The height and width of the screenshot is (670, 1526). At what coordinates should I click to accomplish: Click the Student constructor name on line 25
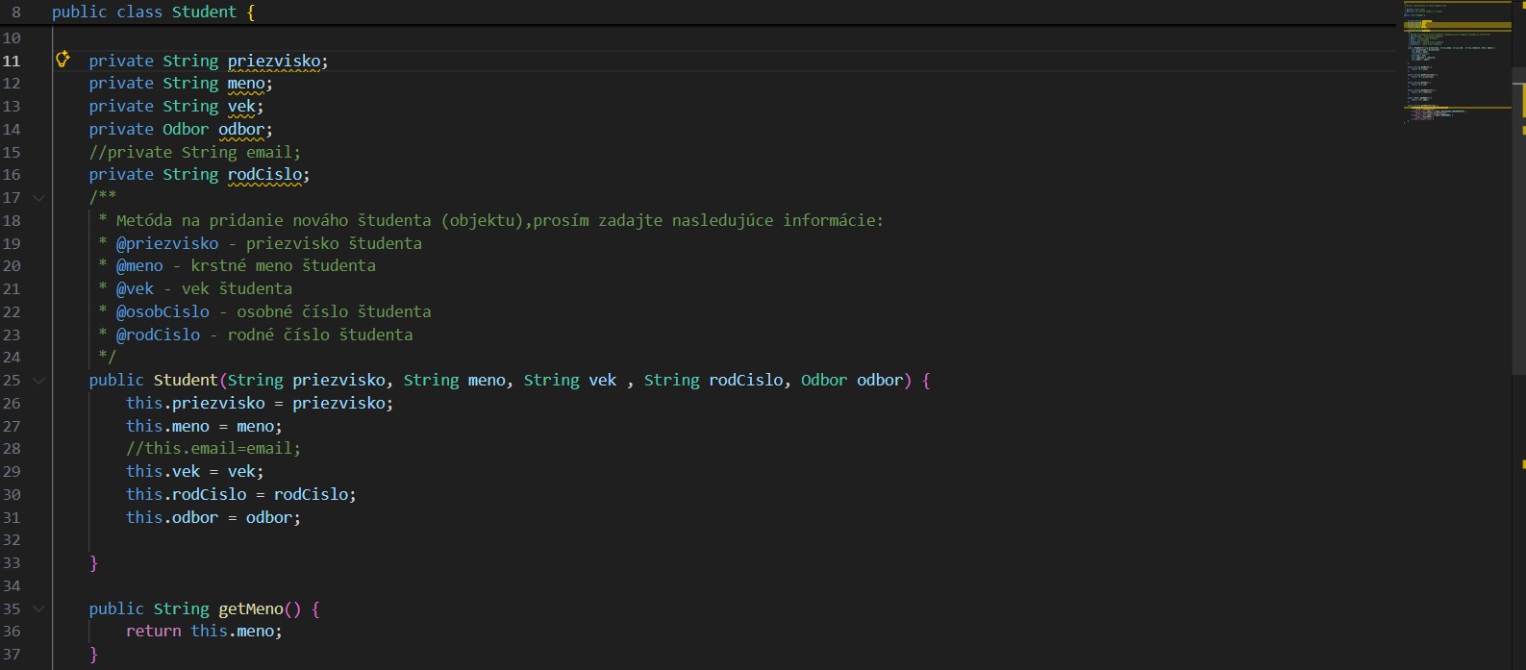tap(186, 381)
